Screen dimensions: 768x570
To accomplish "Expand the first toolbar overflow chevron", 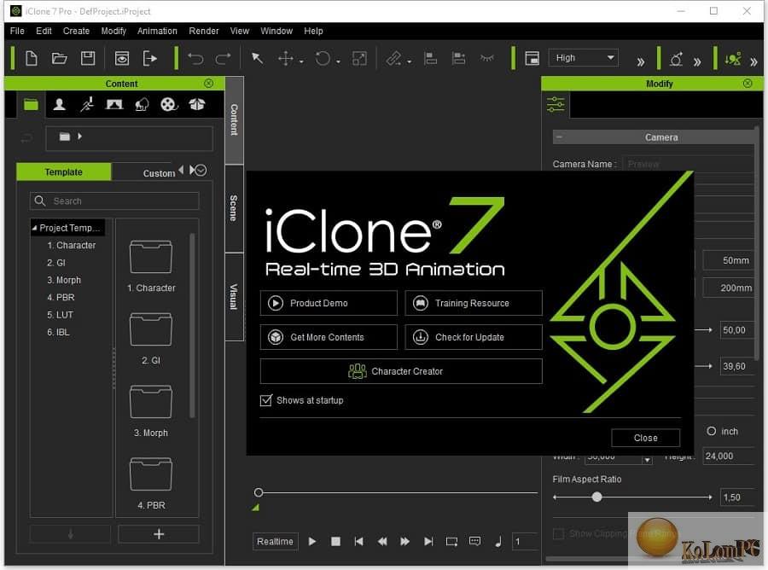I will tap(641, 61).
